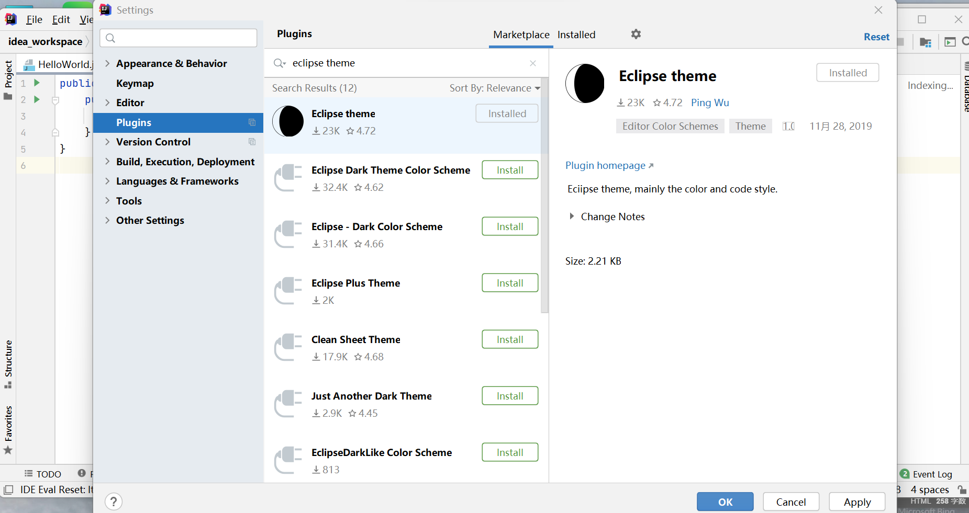Click the plugin list scrollbar
Viewport: 969px width, 513px height.
pyautogui.click(x=544, y=196)
